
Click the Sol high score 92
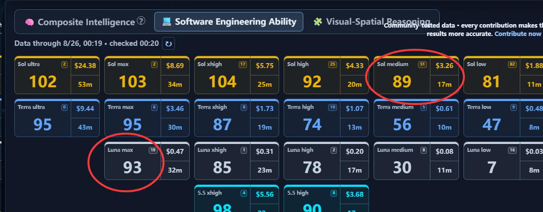(x=312, y=82)
